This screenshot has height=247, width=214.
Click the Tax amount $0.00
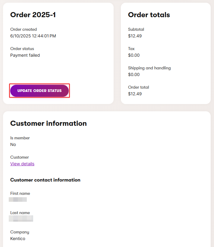134,55
